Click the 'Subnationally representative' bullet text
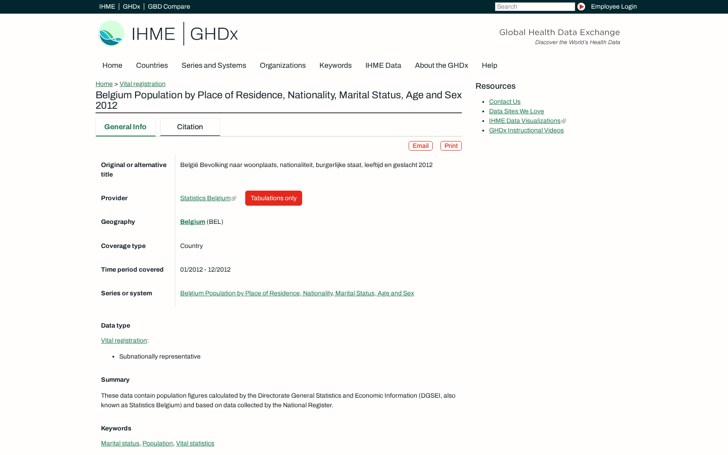Viewport: 728px width, 455px height. 160,356
